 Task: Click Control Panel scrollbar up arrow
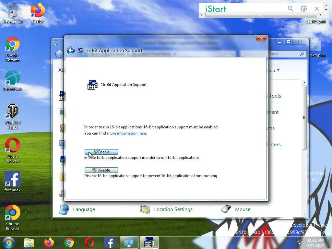click(x=304, y=83)
